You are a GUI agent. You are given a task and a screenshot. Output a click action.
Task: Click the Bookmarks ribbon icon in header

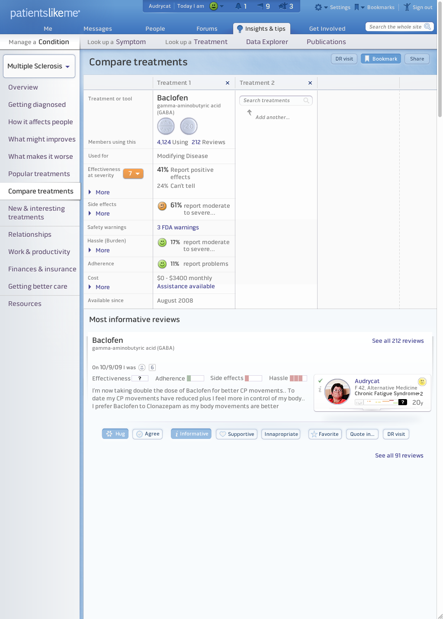pos(356,7)
